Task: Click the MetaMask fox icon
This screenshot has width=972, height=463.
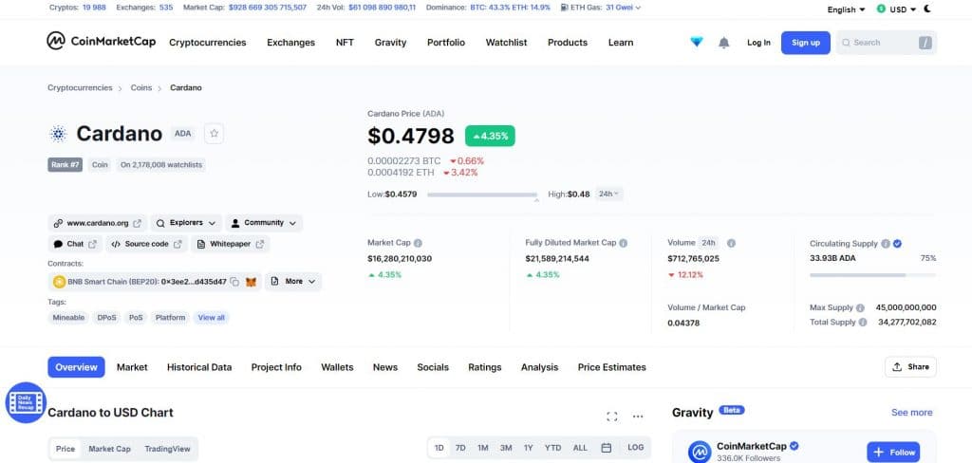Action: click(x=251, y=282)
